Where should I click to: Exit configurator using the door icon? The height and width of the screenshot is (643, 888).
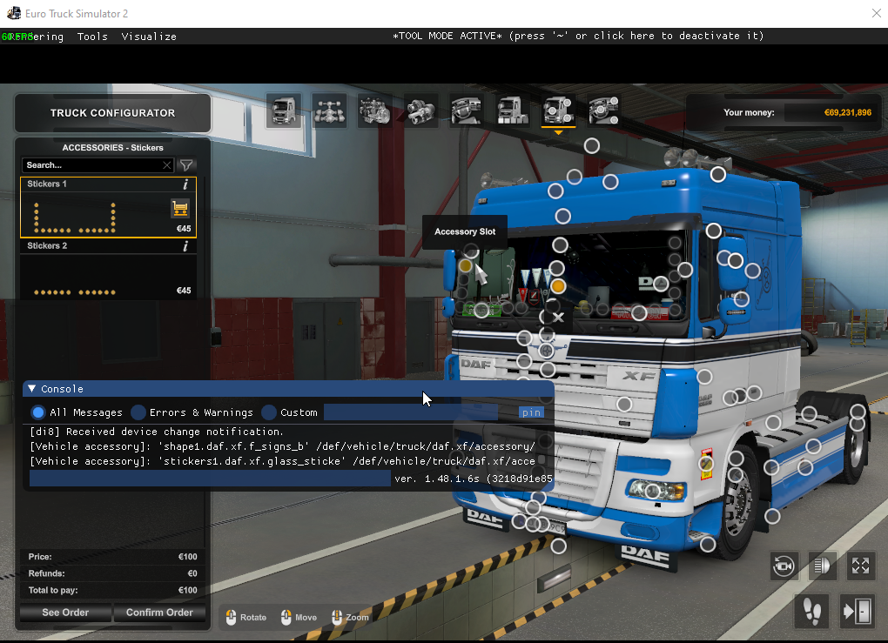[858, 611]
